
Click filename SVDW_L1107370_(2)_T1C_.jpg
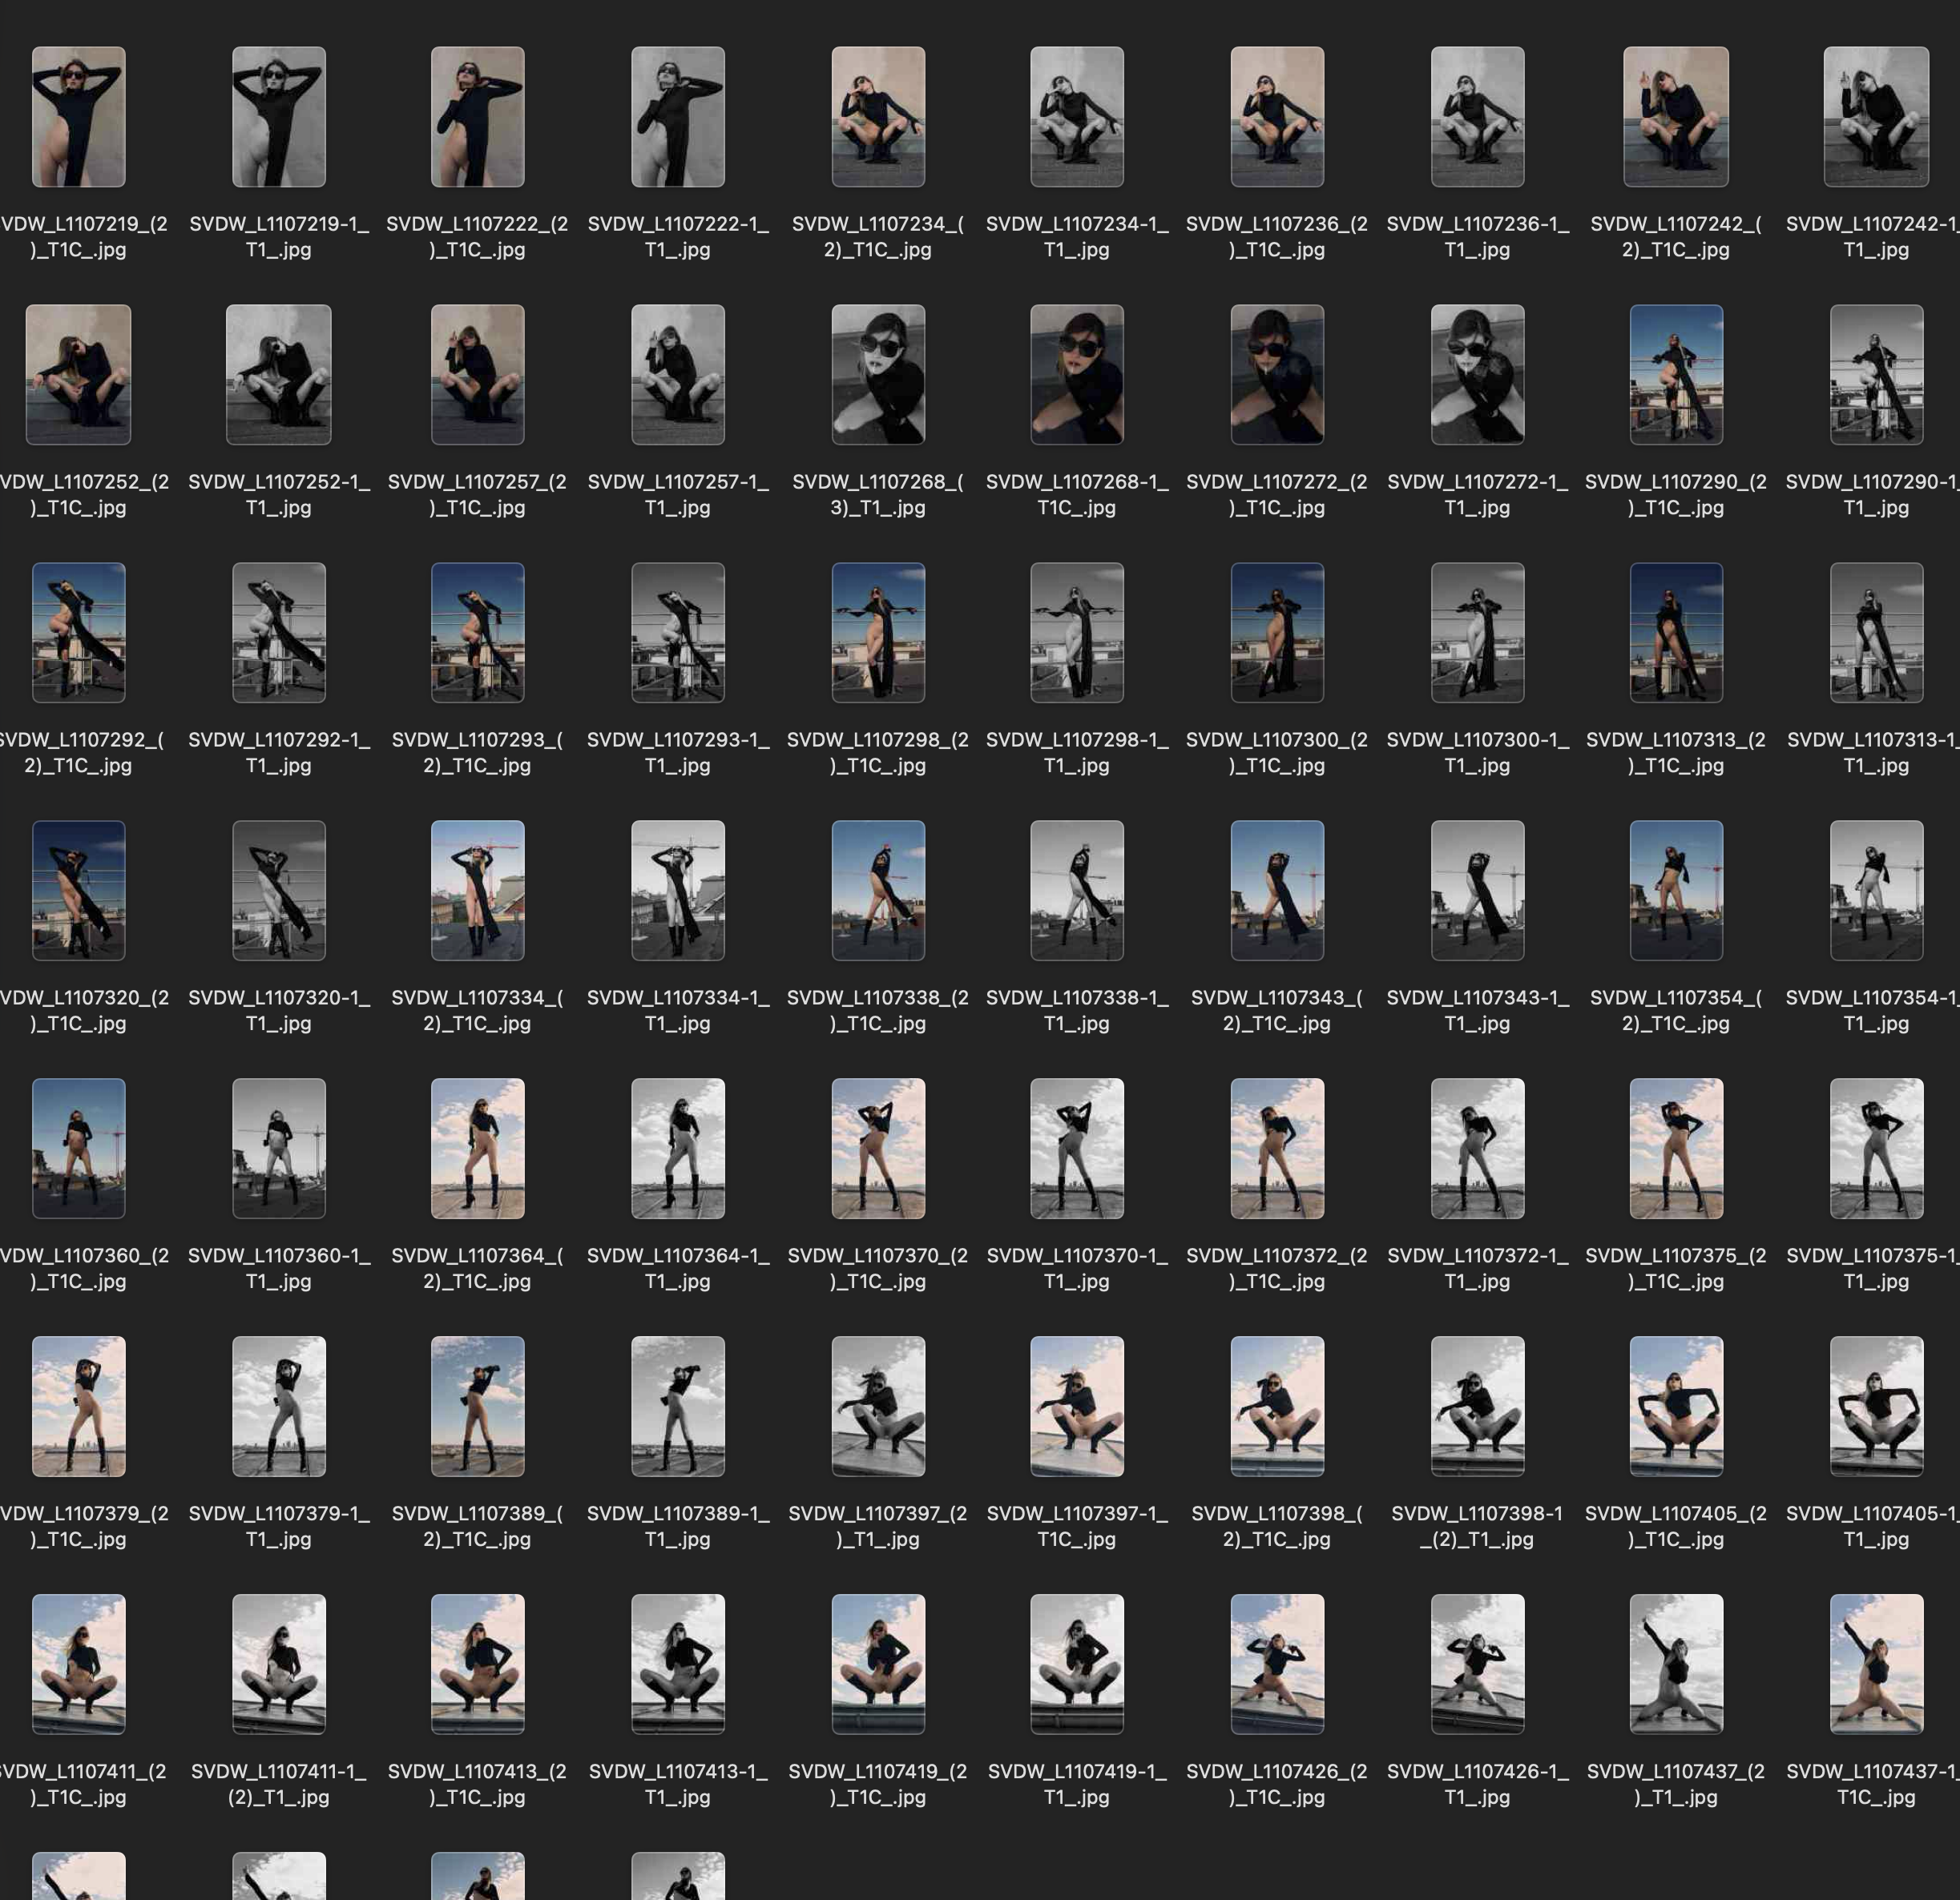tap(878, 1268)
